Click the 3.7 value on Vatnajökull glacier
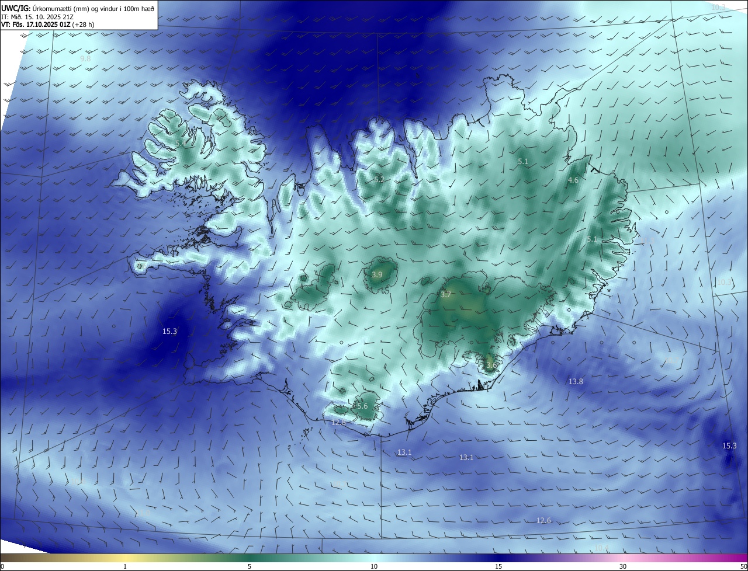Screen dimensions: 748x571 click(x=446, y=295)
